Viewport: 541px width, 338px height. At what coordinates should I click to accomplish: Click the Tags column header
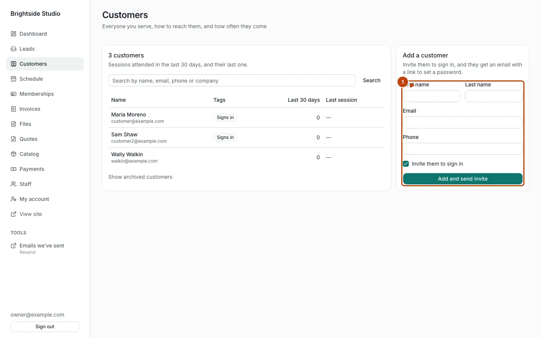coord(219,100)
